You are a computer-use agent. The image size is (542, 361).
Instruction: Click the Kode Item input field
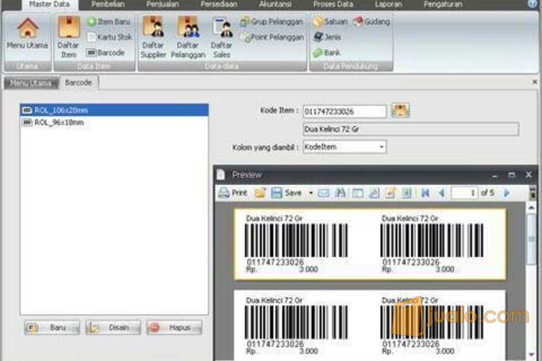tap(345, 112)
